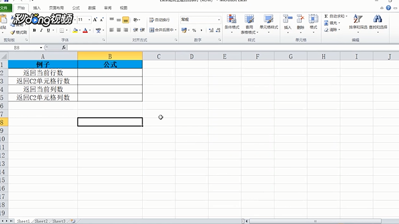Click the Format Painter (格式刷) icon
This screenshot has height=224, width=399.
pos(13,33)
